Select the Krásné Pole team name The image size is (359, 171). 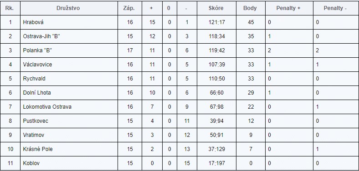pos(38,149)
